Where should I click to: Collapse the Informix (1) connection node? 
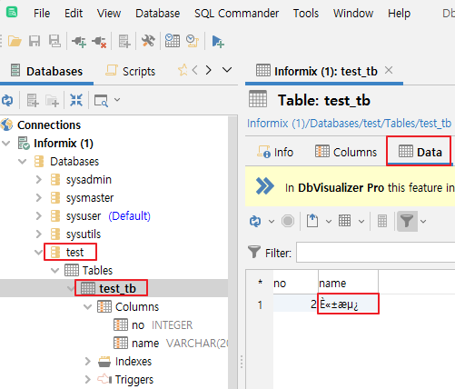pyautogui.click(x=6, y=144)
